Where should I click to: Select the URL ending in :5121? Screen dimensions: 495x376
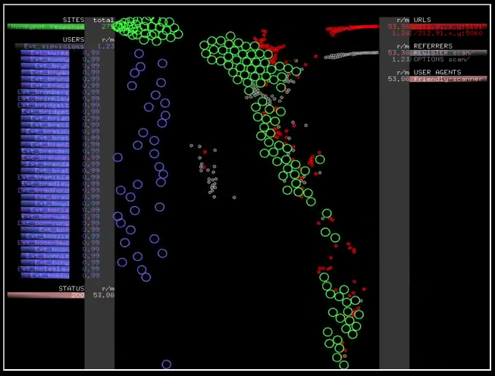click(447, 27)
